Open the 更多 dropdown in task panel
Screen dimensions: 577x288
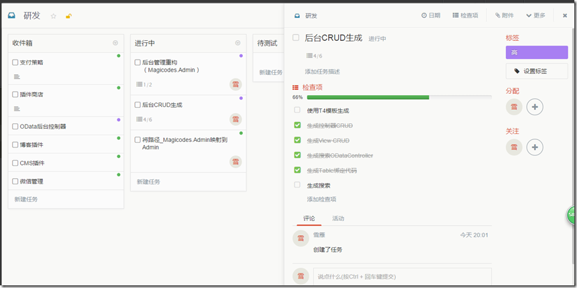pyautogui.click(x=536, y=15)
